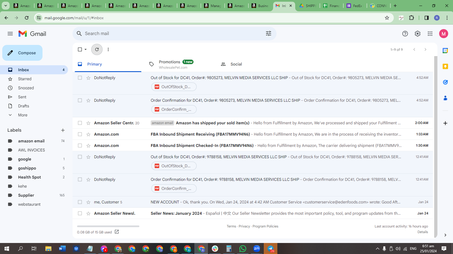Viewport: 453px width, 254px height.
Task: Open the Gmail settings gear
Action: coord(418,34)
